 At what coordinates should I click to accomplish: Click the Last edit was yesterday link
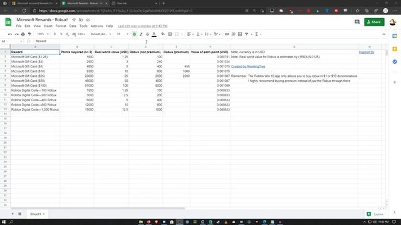142,26
